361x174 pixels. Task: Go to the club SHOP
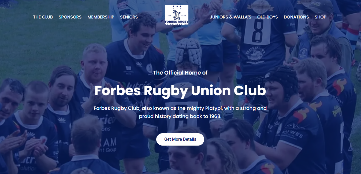[x=320, y=17]
